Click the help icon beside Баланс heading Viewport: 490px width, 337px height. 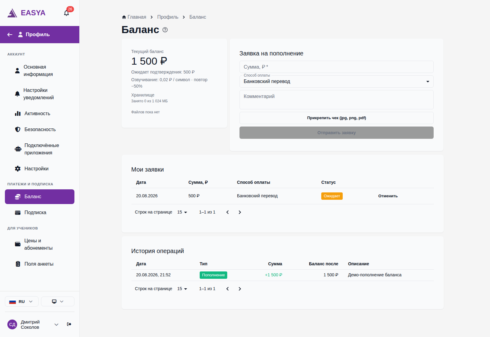[x=165, y=30]
